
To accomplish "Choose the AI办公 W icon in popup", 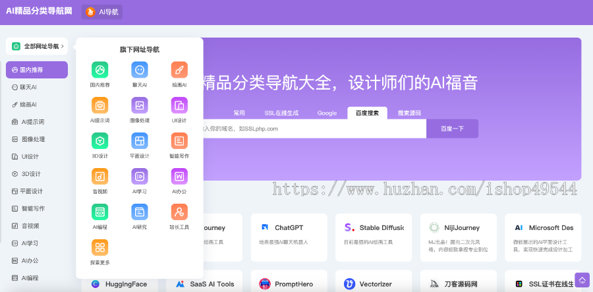I will [x=179, y=176].
